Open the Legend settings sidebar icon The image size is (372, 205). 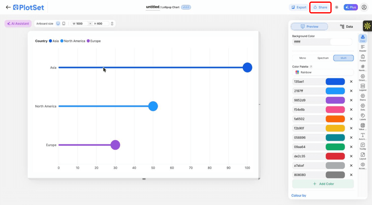363,88
